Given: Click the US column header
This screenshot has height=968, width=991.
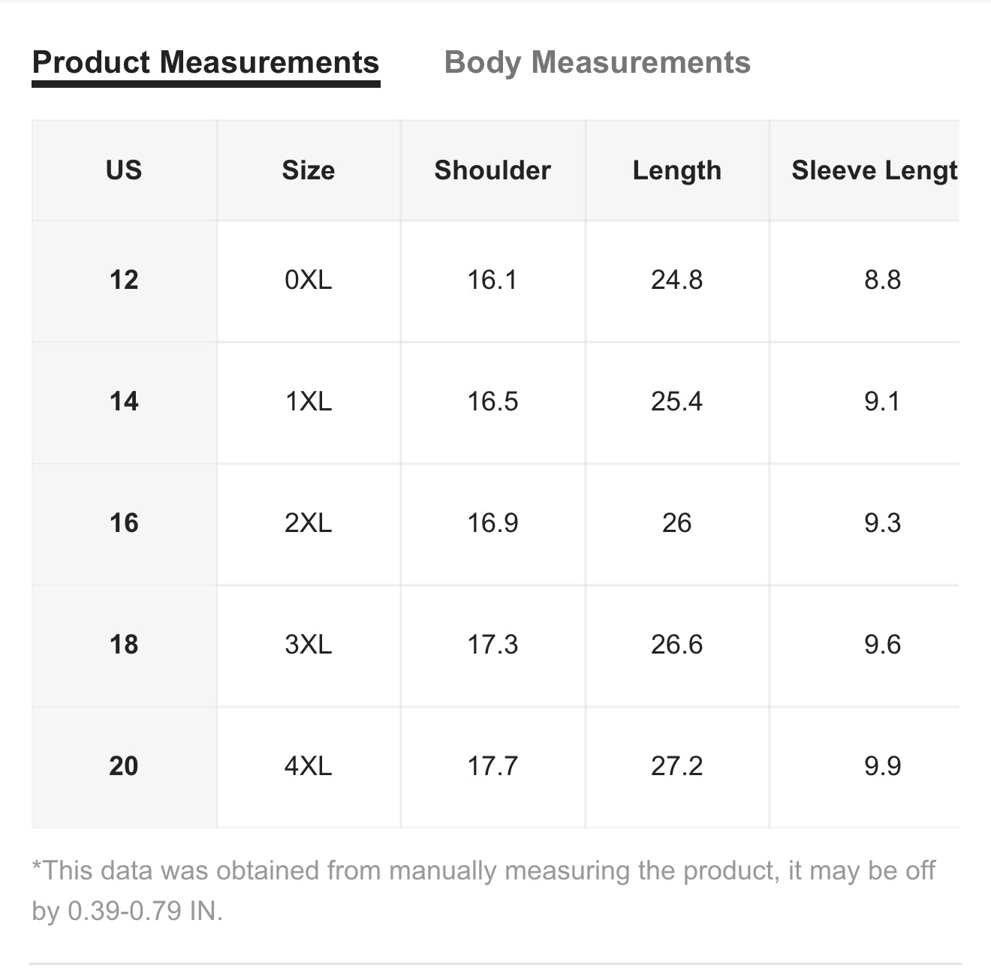Looking at the screenshot, I should [124, 170].
